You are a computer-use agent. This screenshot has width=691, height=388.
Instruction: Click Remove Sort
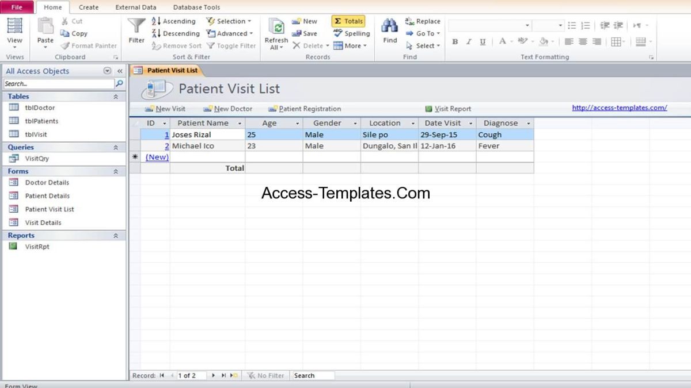point(176,45)
